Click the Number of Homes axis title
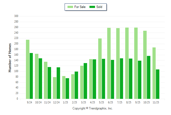Viewport: 171px width, 115px height. tap(10, 58)
